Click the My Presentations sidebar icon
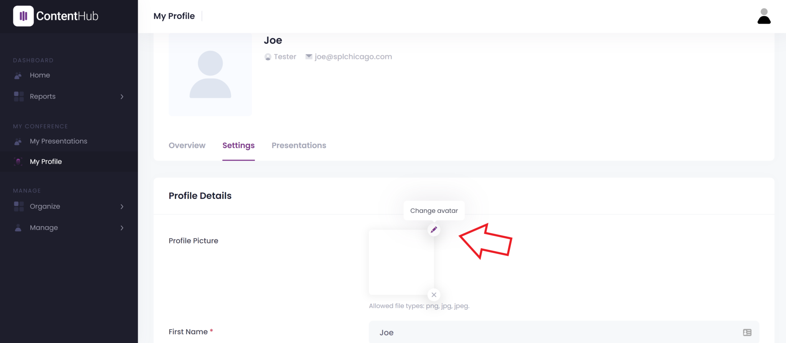The image size is (786, 343). 18,141
